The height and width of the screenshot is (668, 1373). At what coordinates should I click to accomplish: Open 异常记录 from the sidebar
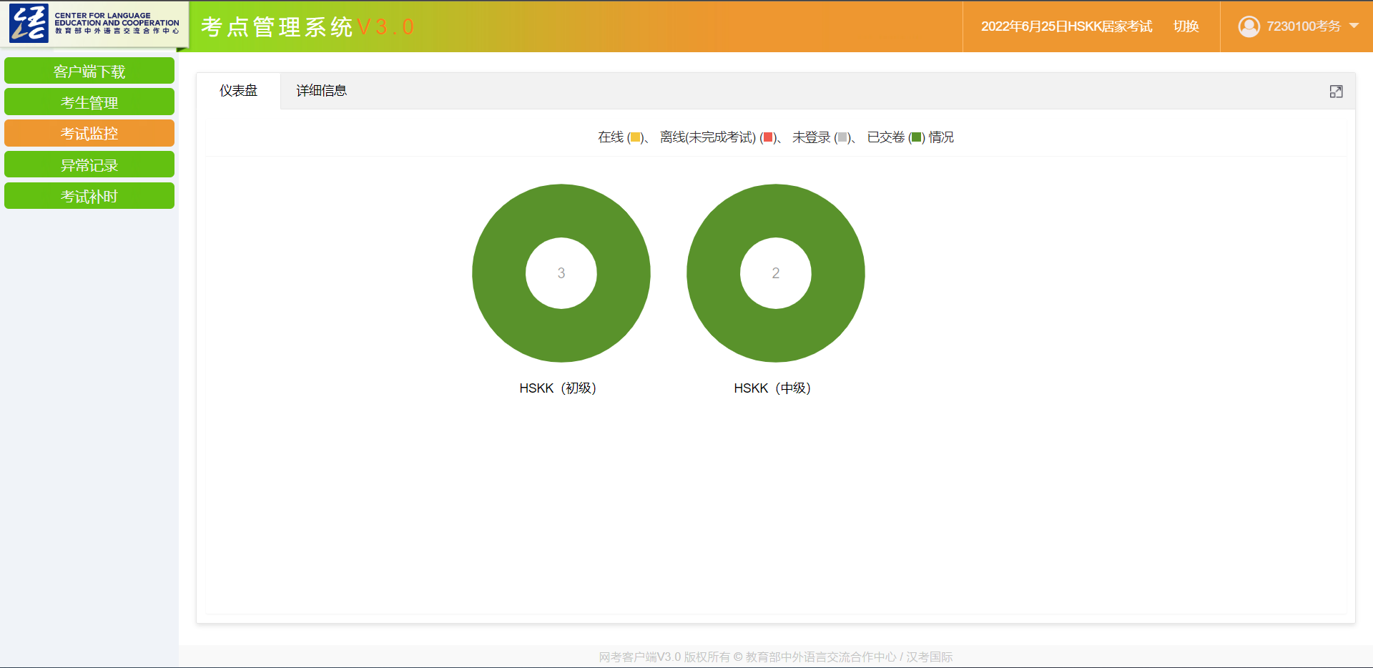pos(89,165)
